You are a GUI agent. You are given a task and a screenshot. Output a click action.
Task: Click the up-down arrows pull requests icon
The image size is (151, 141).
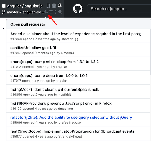tap(46, 12)
